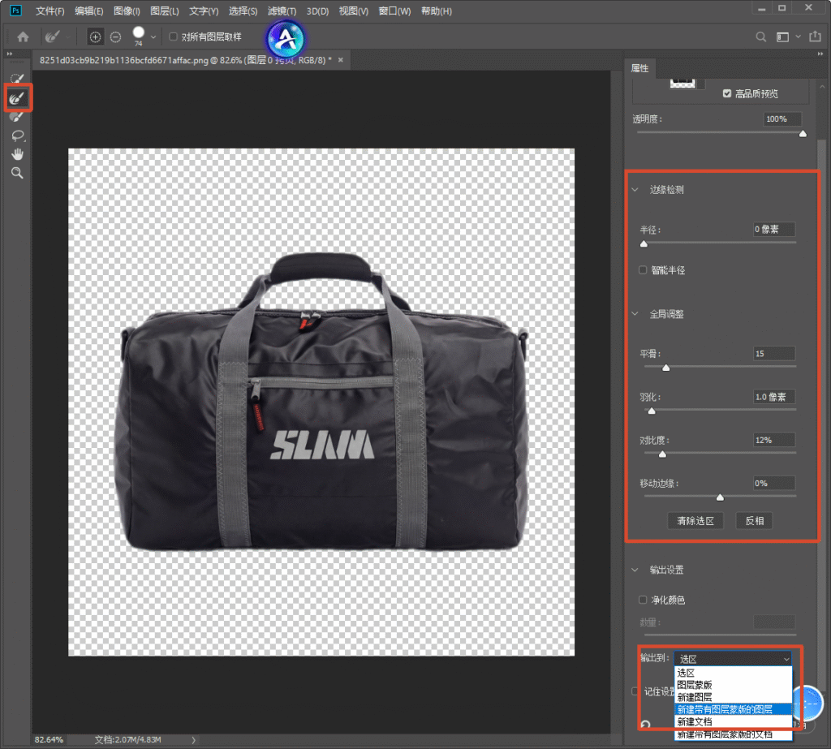Click the 透明度 slider track

(x=721, y=132)
